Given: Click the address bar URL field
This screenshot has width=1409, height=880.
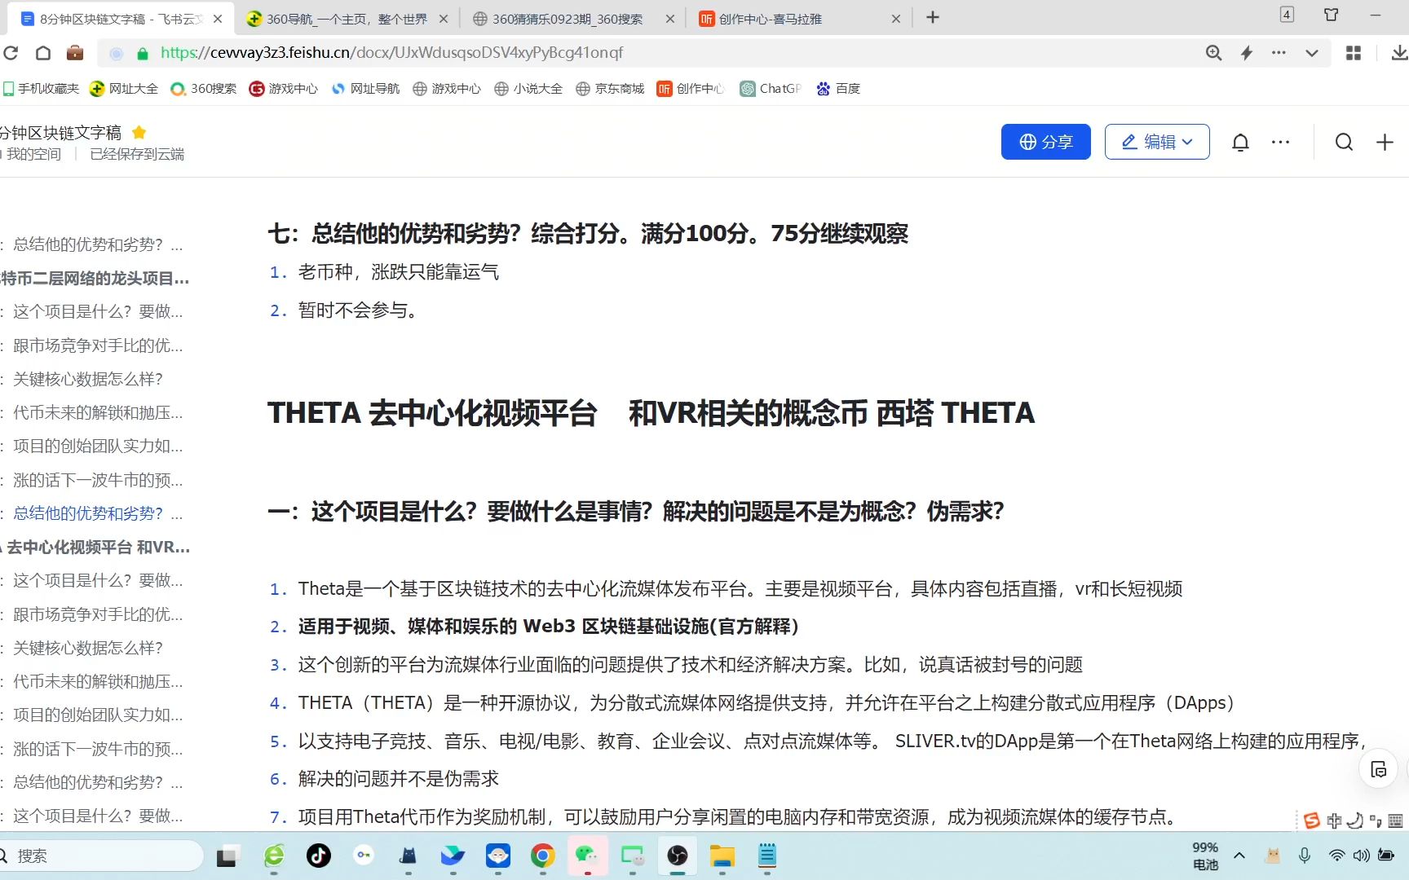Looking at the screenshot, I should [x=652, y=53].
